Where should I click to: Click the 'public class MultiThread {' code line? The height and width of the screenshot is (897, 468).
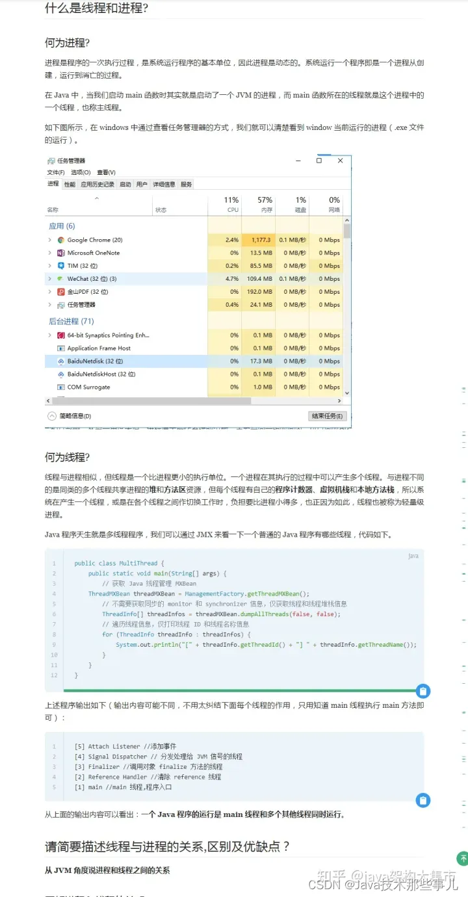120,563
